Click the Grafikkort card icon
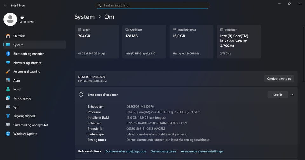Image resolution: width=305 pixels, height=160 pixels. point(127,30)
